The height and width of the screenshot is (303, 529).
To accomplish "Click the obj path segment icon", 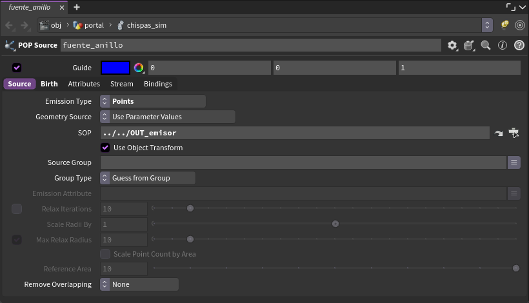I will [45, 25].
